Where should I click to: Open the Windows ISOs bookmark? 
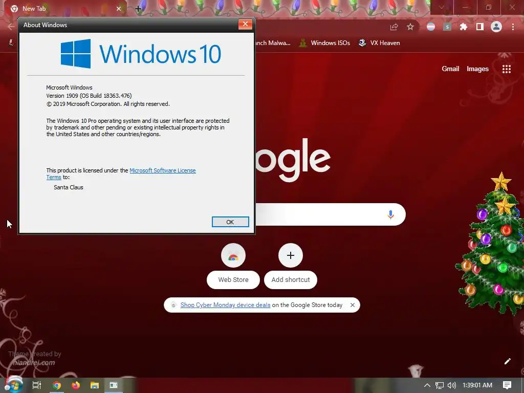coord(325,43)
